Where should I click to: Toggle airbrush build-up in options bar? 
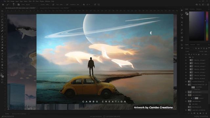[67, 5]
